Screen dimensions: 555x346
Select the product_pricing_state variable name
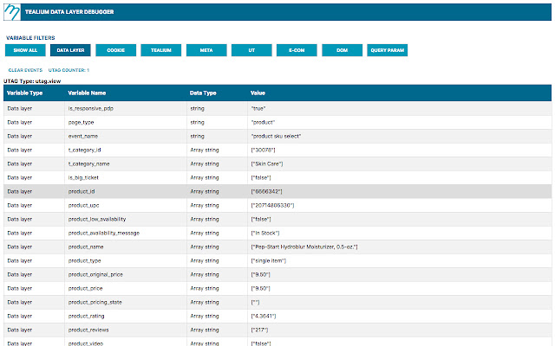(95, 302)
